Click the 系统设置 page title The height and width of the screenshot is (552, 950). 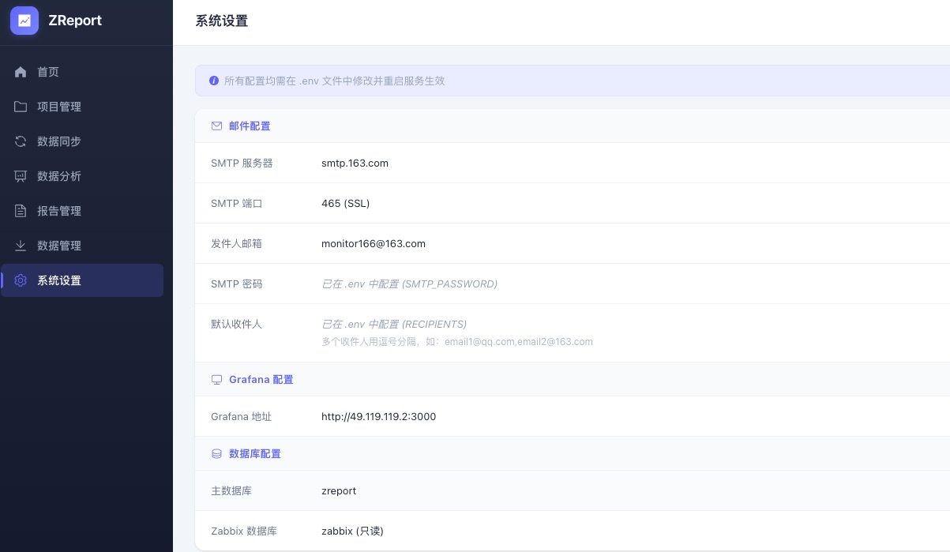click(x=222, y=21)
